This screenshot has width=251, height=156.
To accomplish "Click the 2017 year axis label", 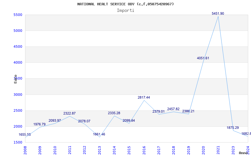I will coord(159,150).
